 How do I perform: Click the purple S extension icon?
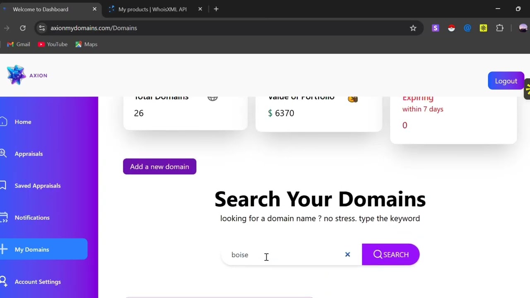click(x=435, y=28)
